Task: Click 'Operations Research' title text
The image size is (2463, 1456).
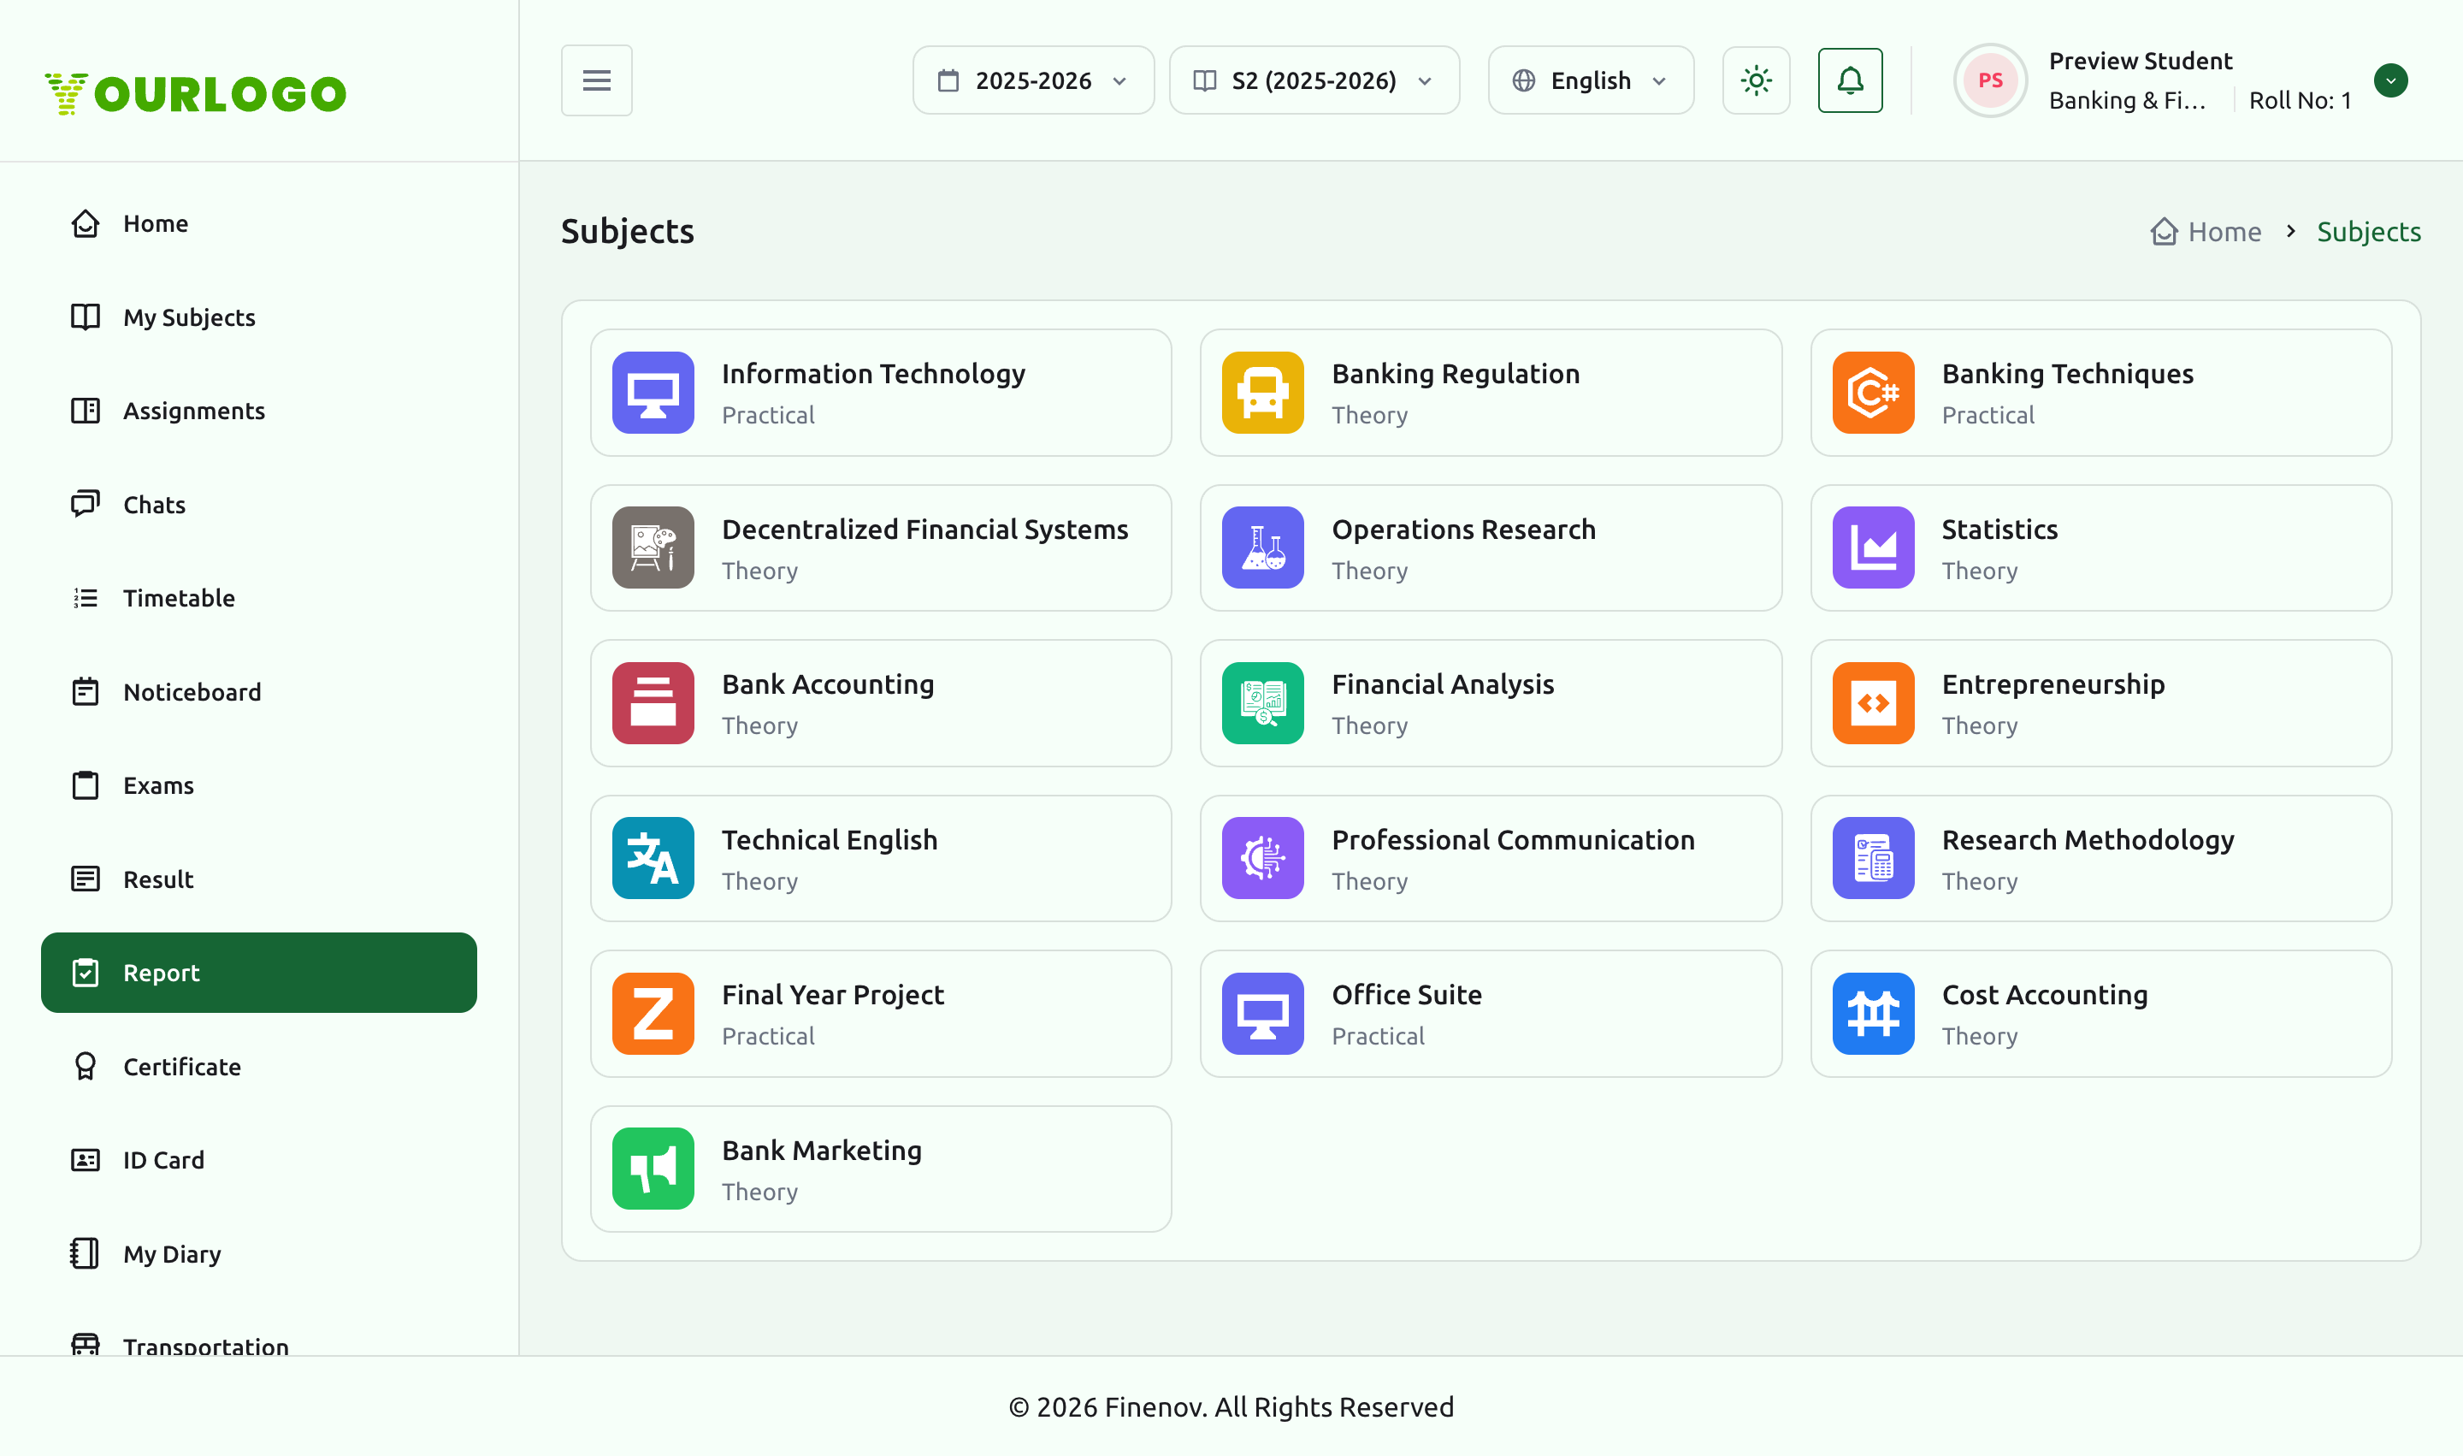Action: [x=1463, y=530]
